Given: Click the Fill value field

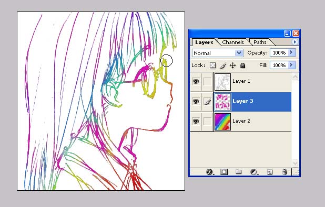Looking at the screenshot, I should click(279, 66).
